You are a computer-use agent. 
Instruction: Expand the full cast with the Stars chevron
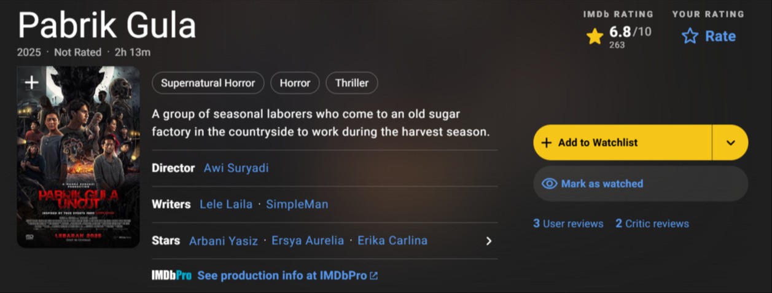click(x=489, y=241)
